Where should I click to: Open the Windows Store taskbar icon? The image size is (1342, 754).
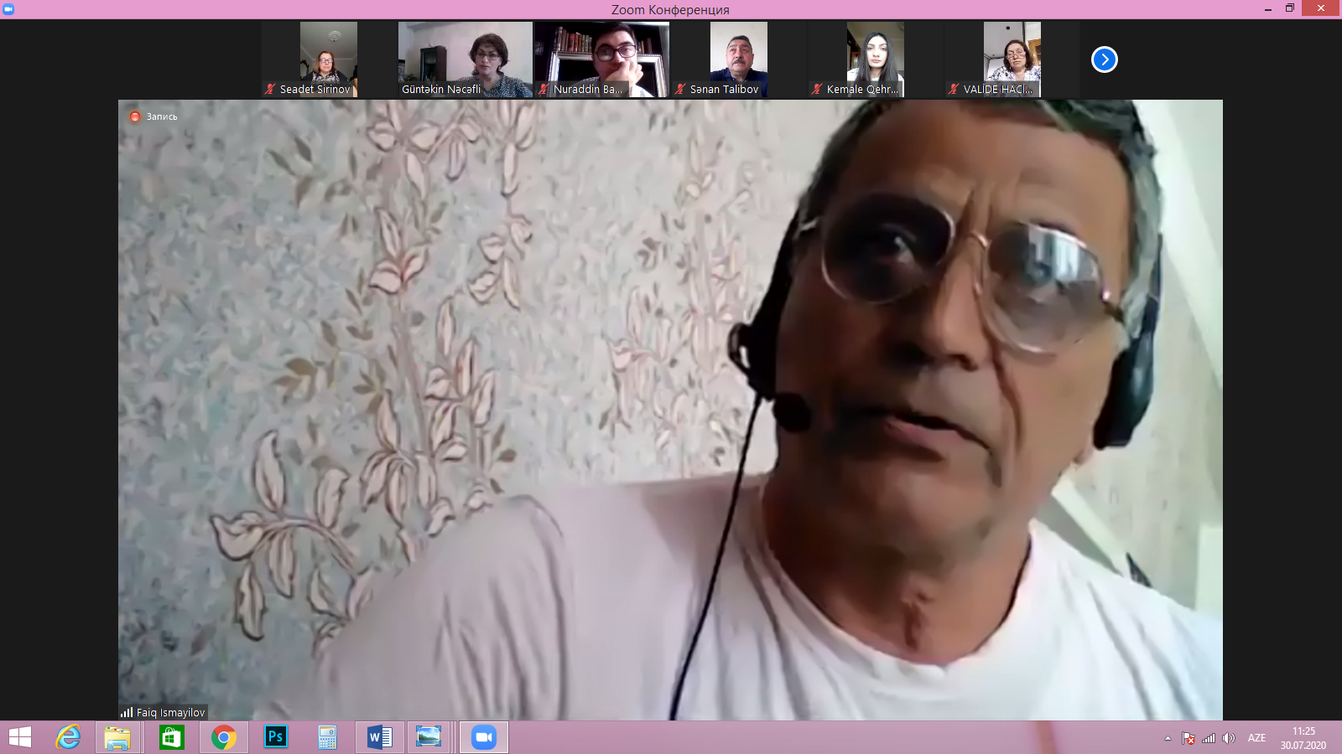click(x=171, y=737)
